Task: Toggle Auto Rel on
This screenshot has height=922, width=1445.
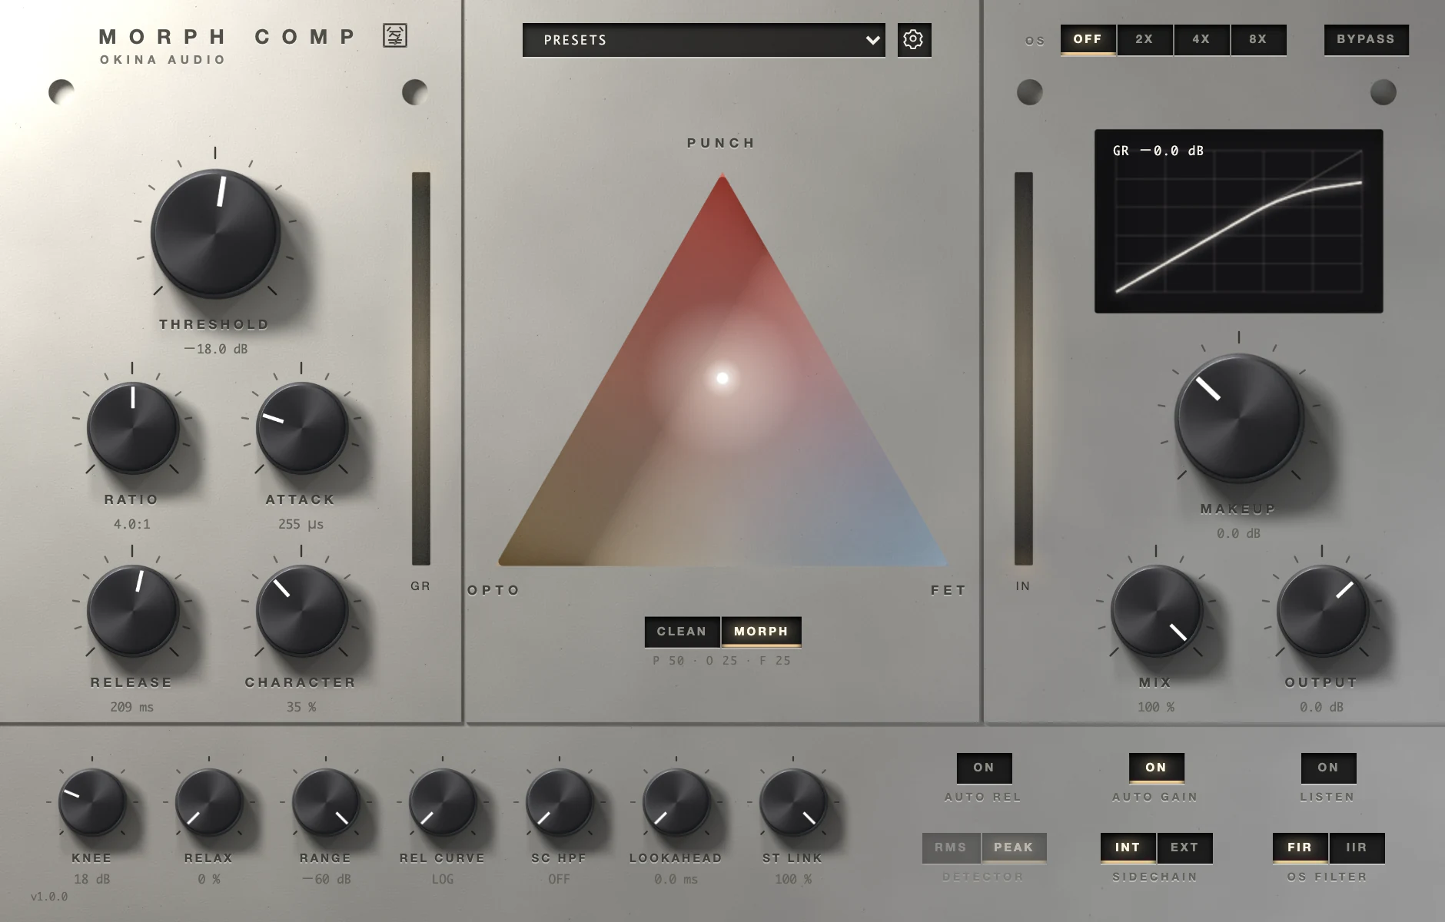Action: point(984,768)
